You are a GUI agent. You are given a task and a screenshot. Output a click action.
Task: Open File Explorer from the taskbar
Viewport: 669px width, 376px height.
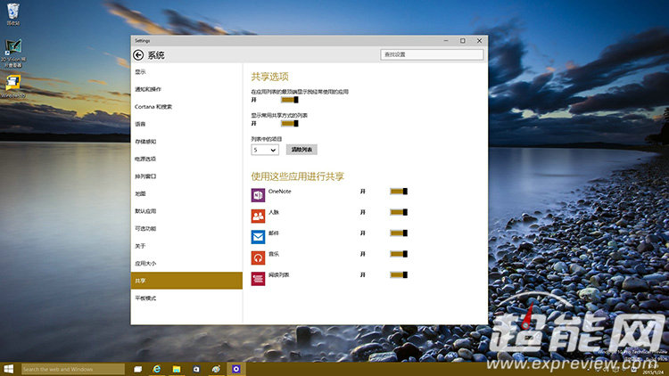pos(177,368)
